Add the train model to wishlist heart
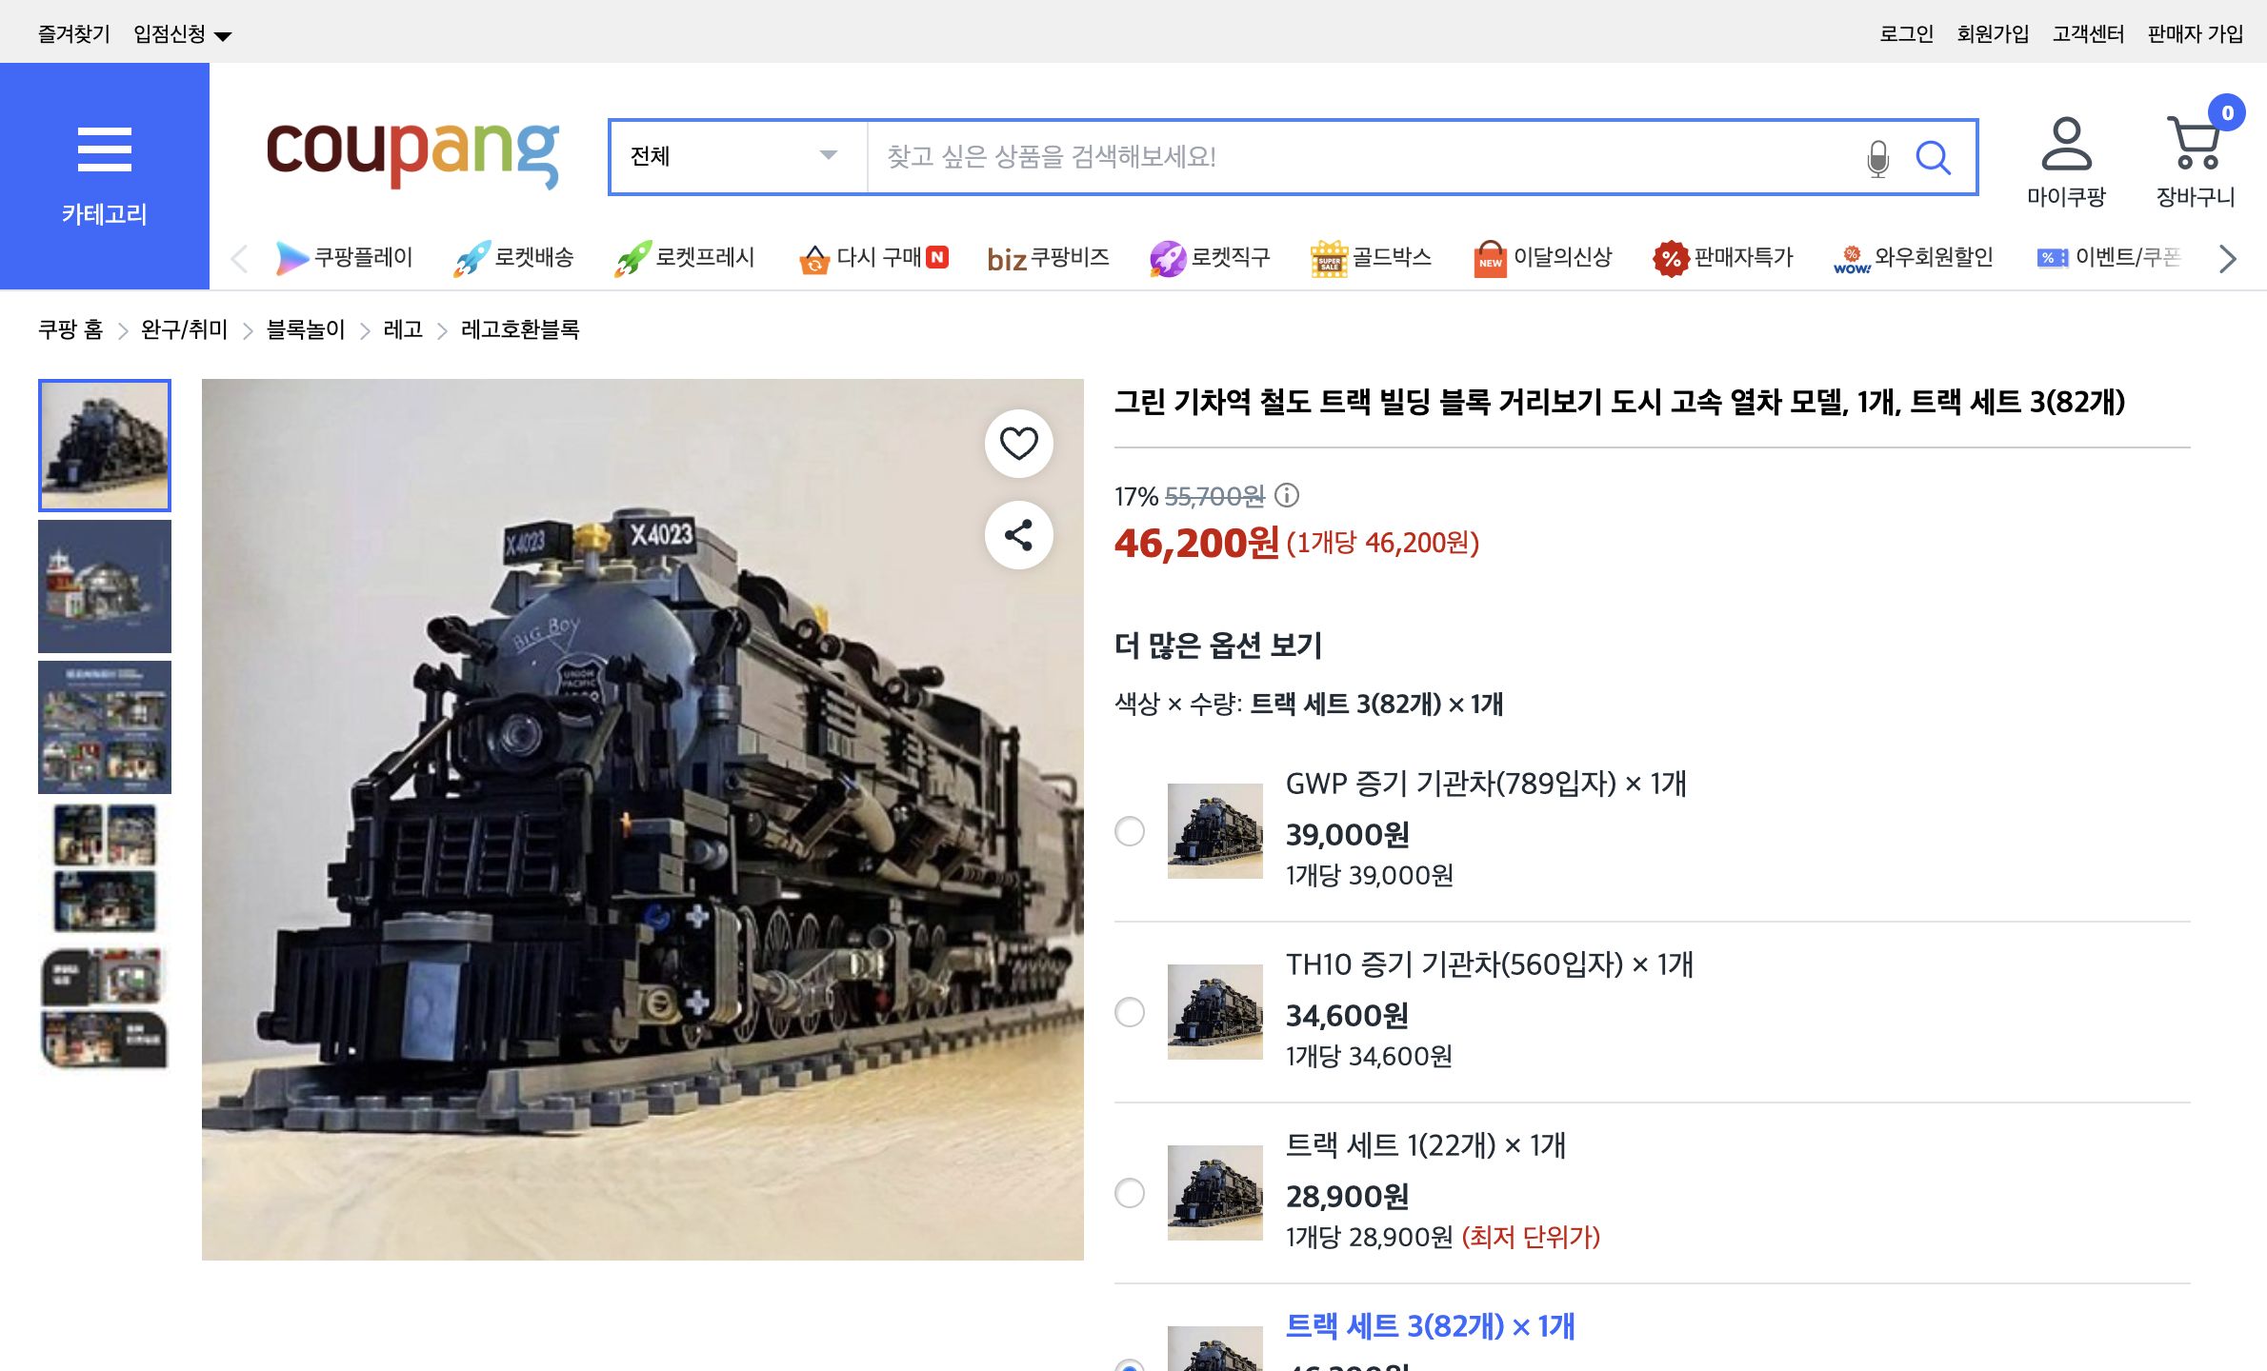This screenshot has height=1371, width=2267. pyautogui.click(x=1017, y=442)
